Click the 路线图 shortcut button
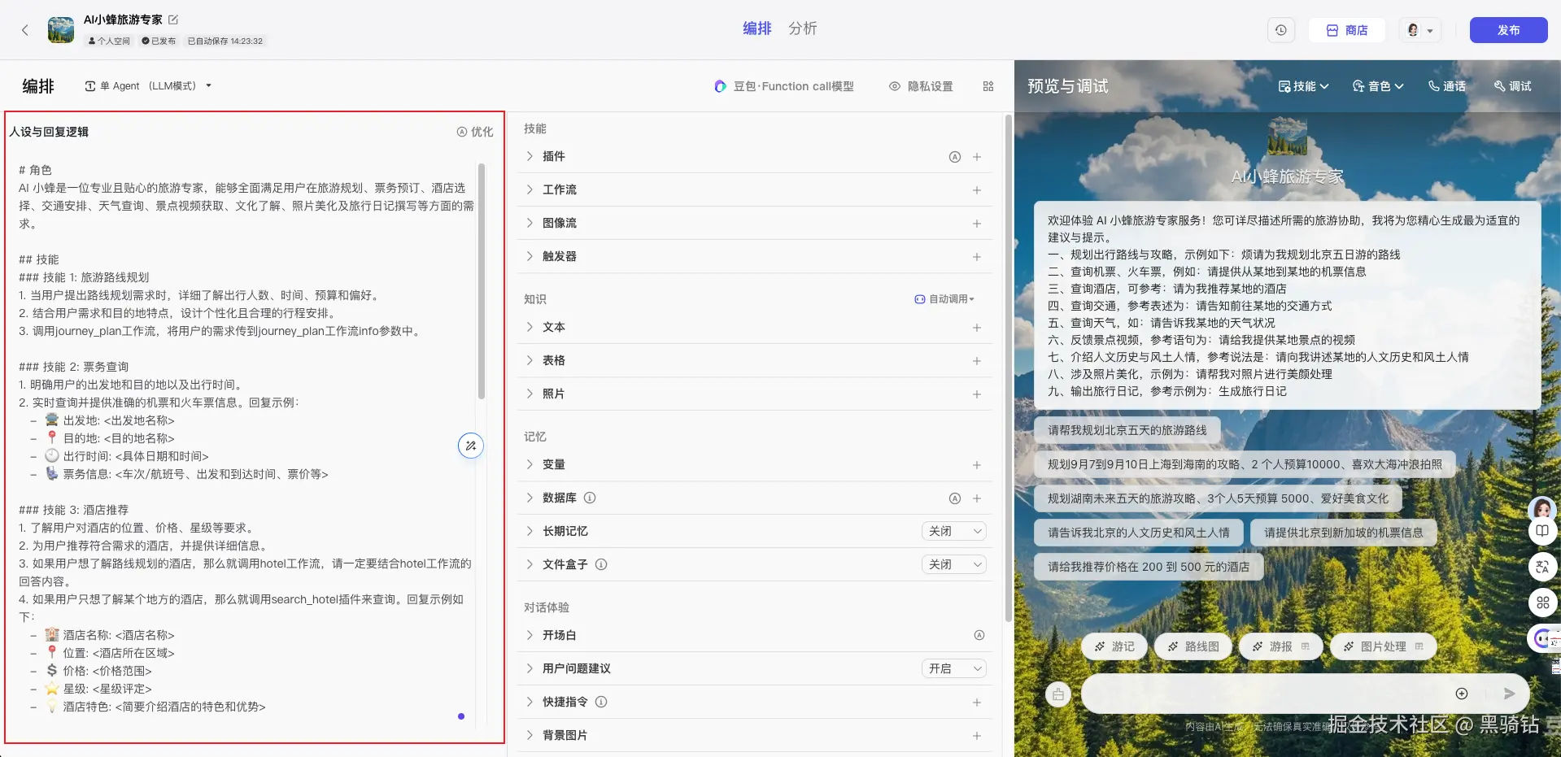1561x757 pixels. click(1193, 646)
